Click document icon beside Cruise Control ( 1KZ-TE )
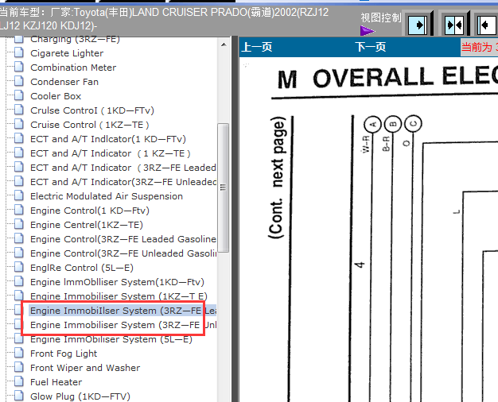This screenshot has height=402, width=498. [19, 124]
